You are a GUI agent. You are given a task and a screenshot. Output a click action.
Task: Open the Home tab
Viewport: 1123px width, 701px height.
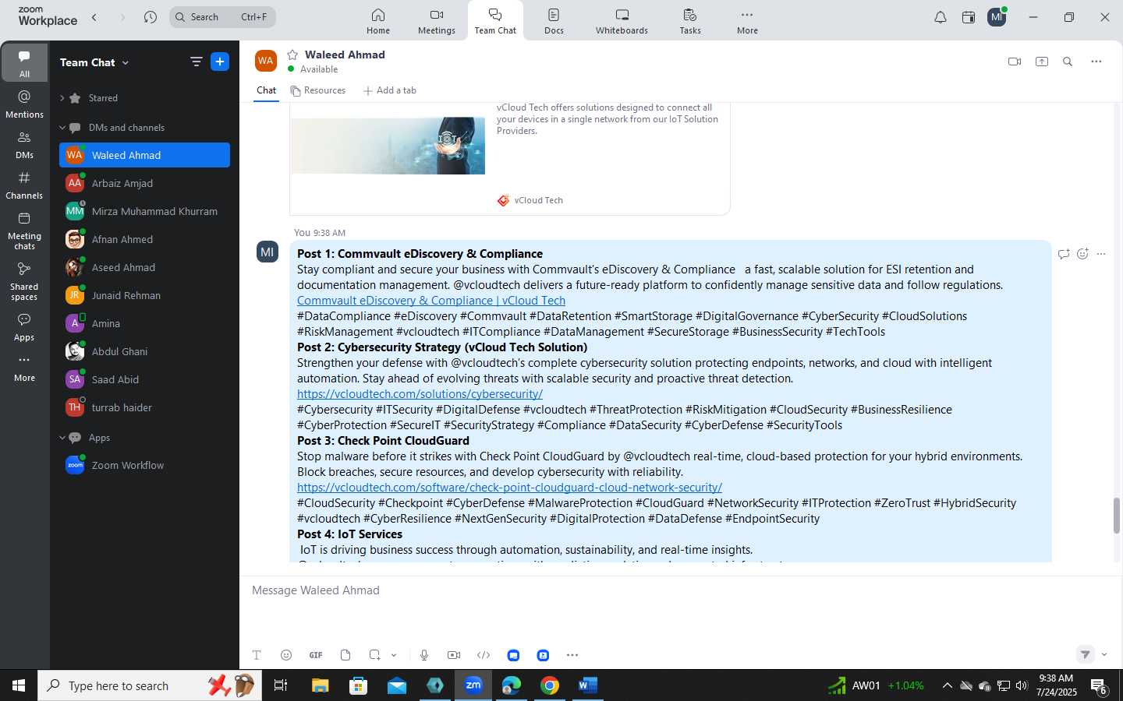378,21
